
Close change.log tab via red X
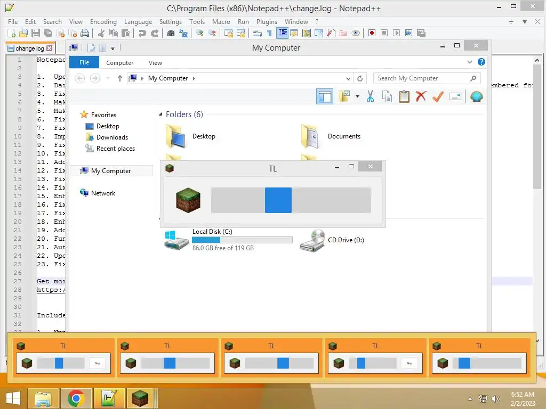coord(50,48)
